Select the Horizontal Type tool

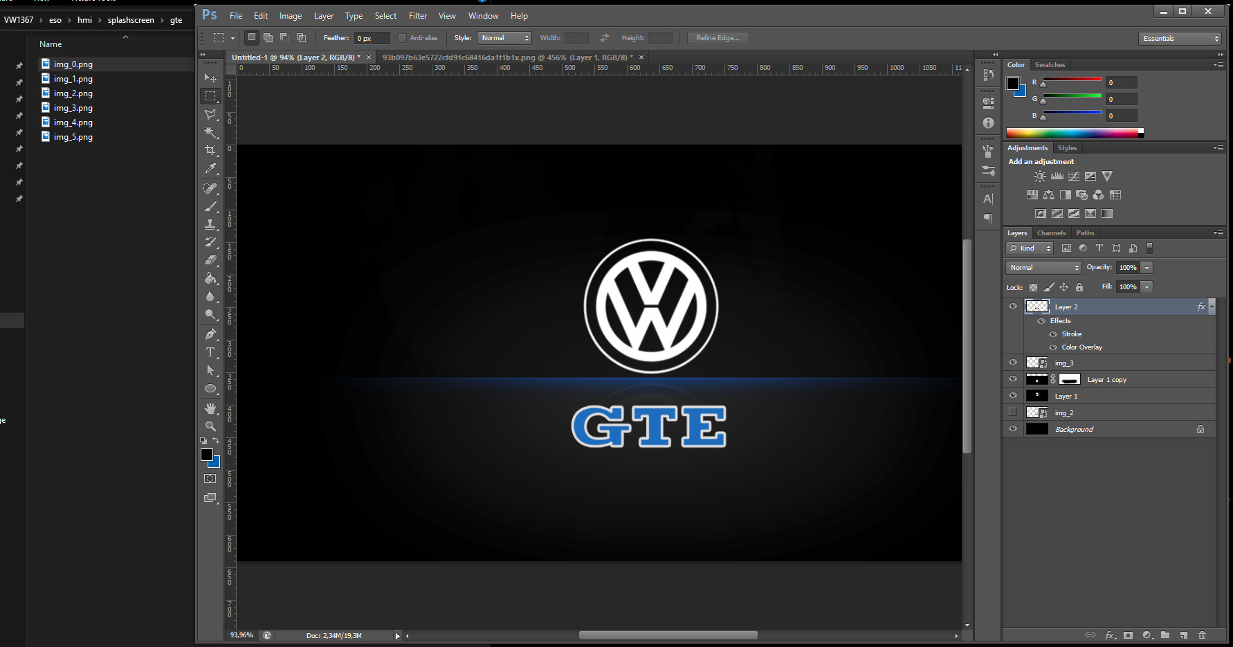pos(211,352)
